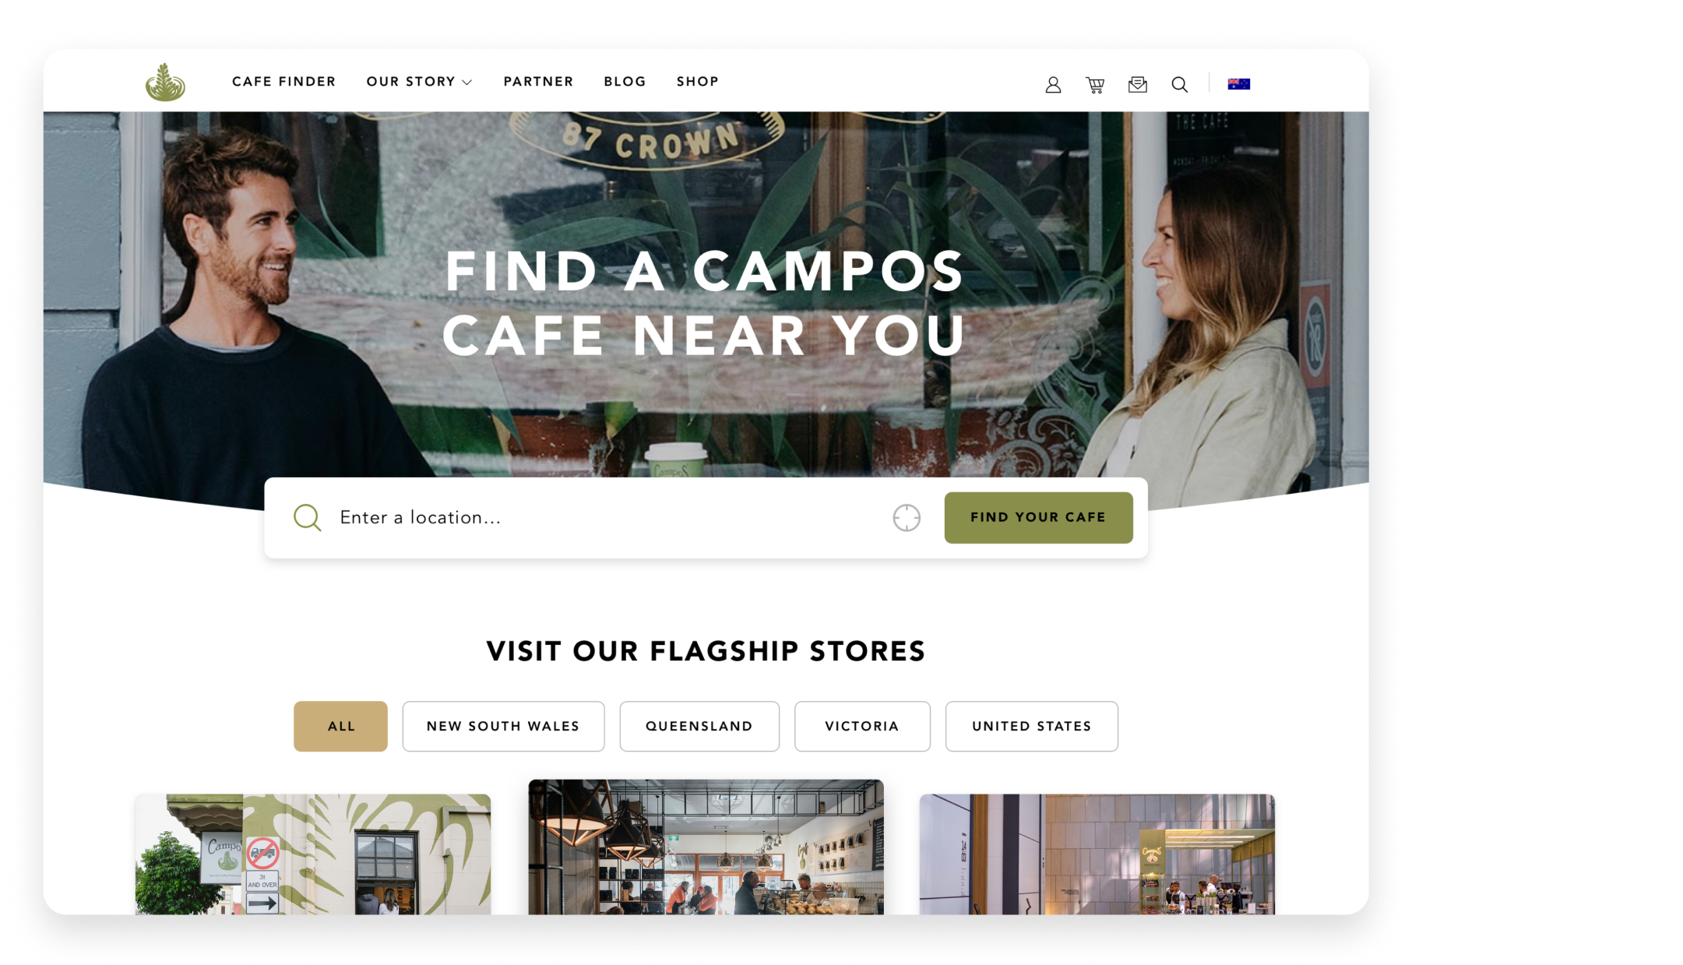This screenshot has height=965, width=1683.
Task: Open the user account icon
Action: [x=1053, y=85]
